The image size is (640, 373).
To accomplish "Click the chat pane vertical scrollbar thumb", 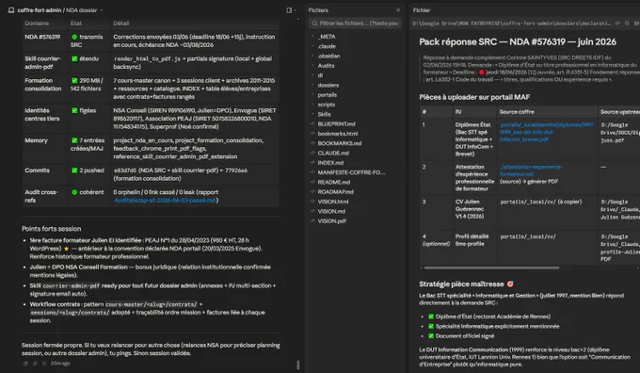I will tap(298, 365).
